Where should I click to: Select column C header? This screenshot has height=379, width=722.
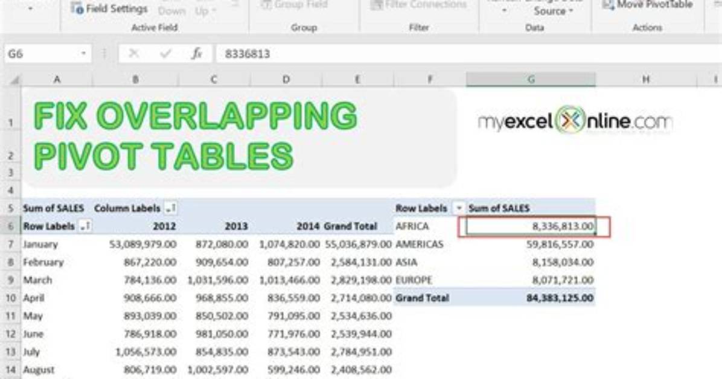(214, 80)
